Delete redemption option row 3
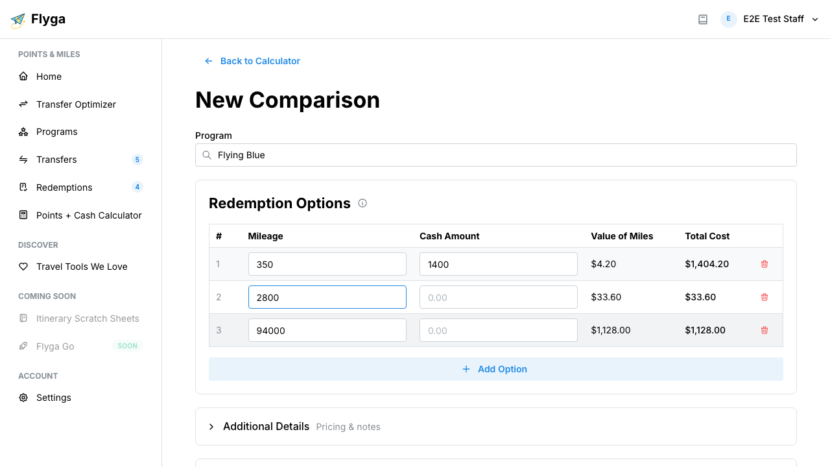The image size is (830, 467). 765,330
